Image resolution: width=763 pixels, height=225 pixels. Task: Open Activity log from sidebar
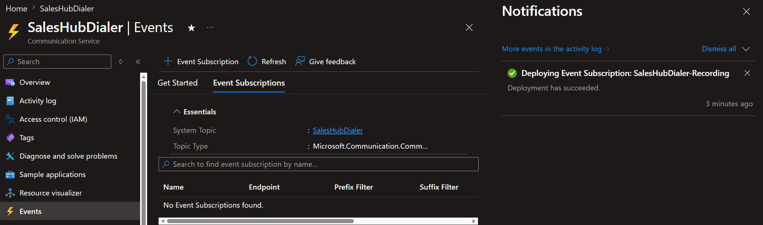coord(38,101)
